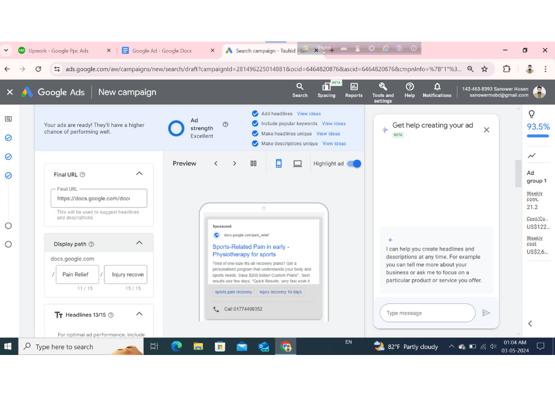Click Add headlines checked item
555x416 pixels.
[x=272, y=114]
